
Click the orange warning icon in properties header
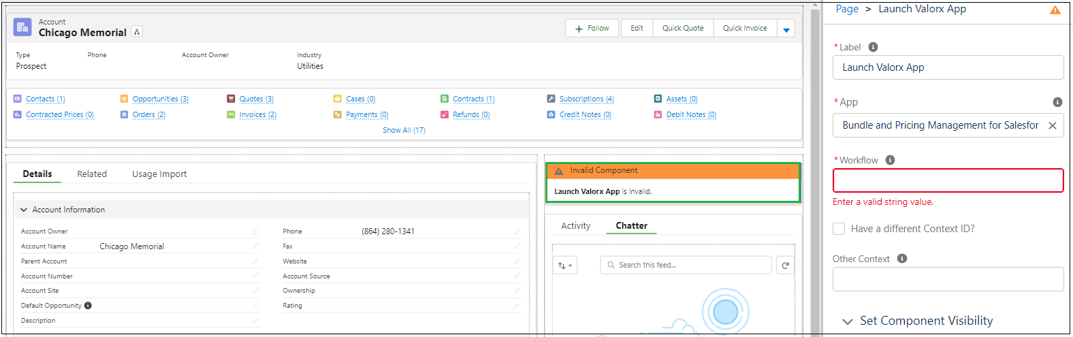[x=1055, y=10]
